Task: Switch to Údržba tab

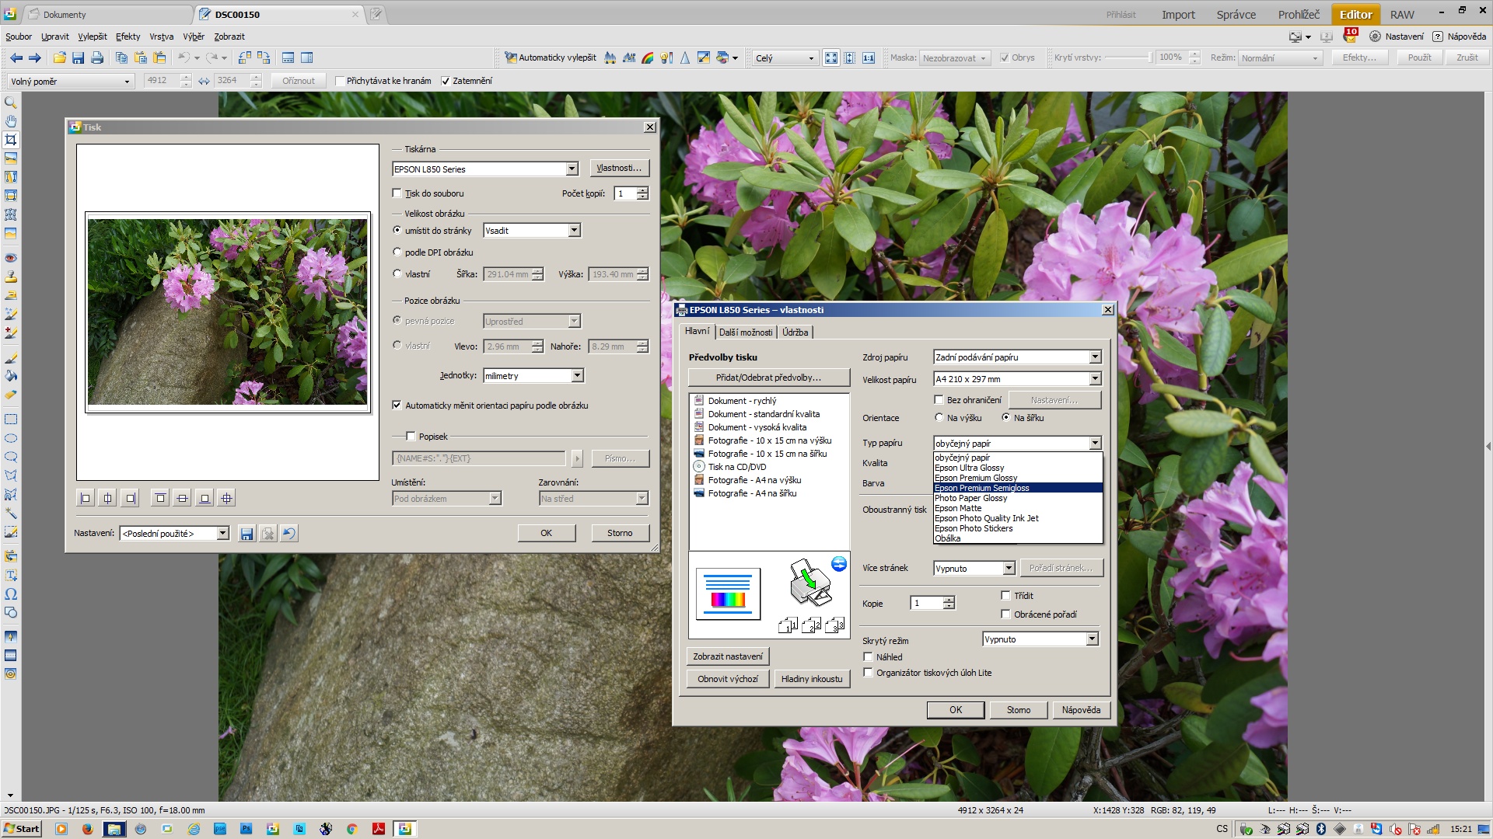Action: click(795, 332)
